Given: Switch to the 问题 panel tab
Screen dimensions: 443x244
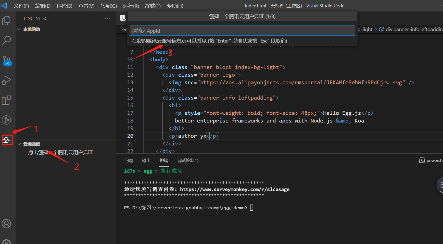Looking at the screenshot, I should point(129,160).
